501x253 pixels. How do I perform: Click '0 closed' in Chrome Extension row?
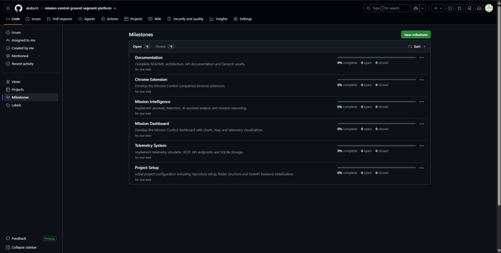[382, 85]
